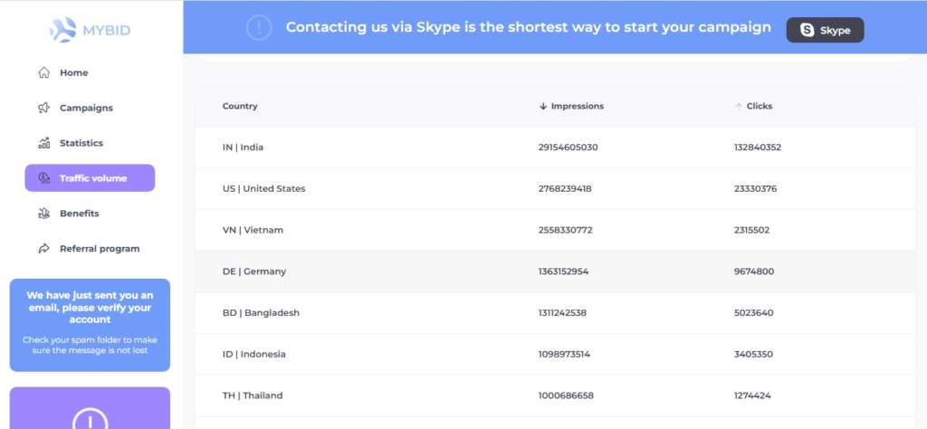This screenshot has height=429, width=927.
Task: Select the India table row
Action: click(x=554, y=147)
